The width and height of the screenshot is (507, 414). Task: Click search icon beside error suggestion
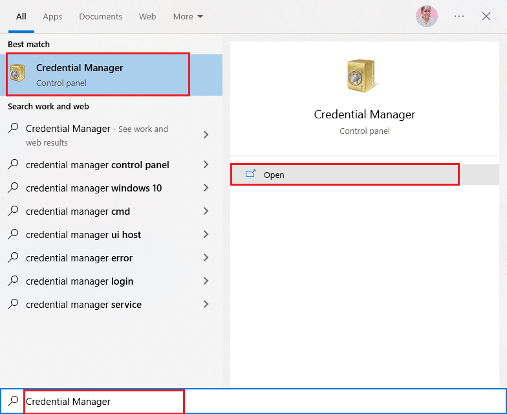tap(13, 257)
